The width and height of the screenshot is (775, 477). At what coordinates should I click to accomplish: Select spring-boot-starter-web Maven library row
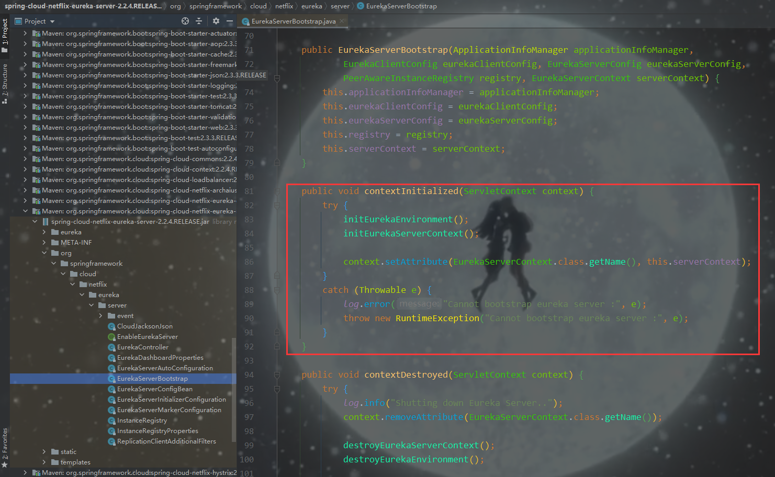point(123,128)
